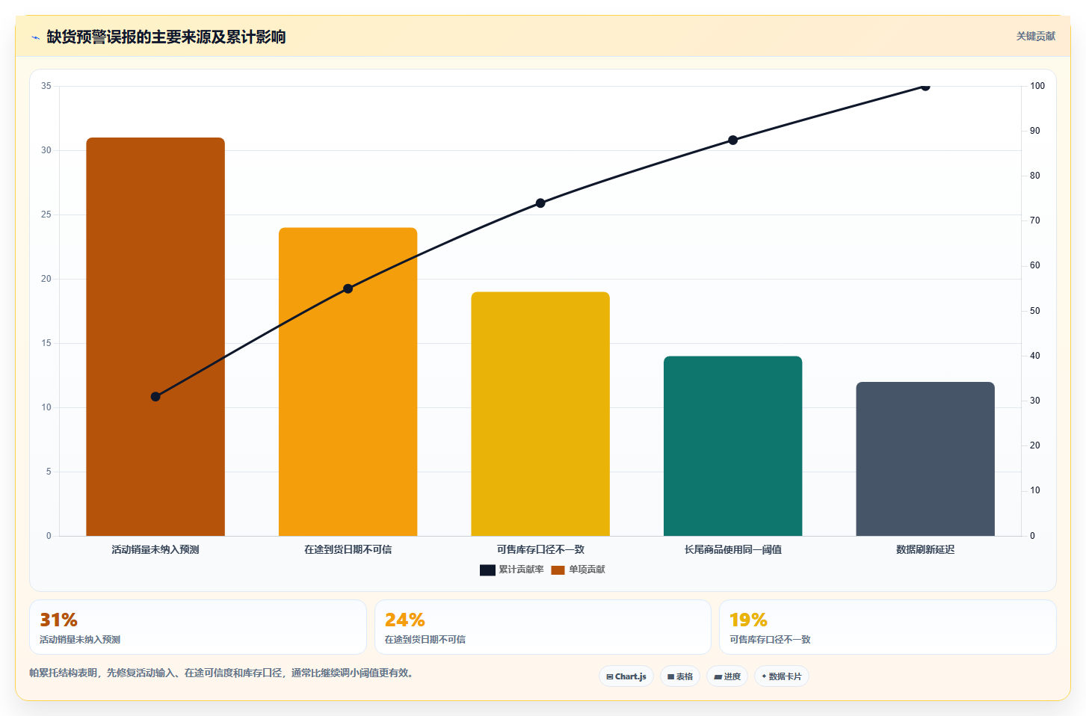Click the cumulative line point at 74%
Image resolution: width=1086 pixels, height=716 pixels.
pos(540,203)
